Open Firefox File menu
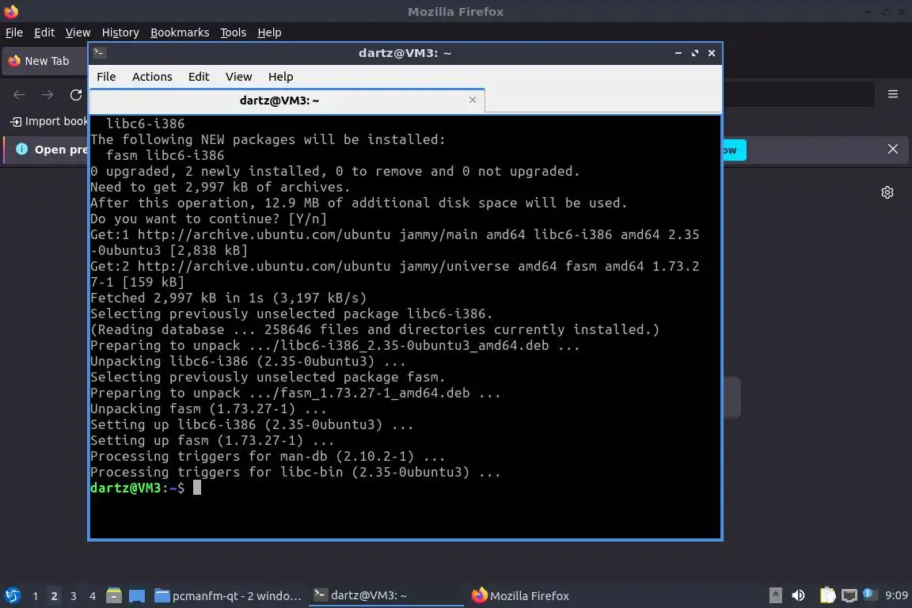Screen dimensions: 912x608 click(x=14, y=32)
